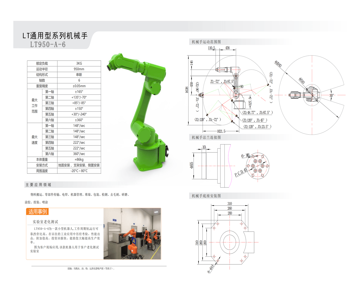
Task: Select the 110.5 dimension label
Action: coord(211,48)
